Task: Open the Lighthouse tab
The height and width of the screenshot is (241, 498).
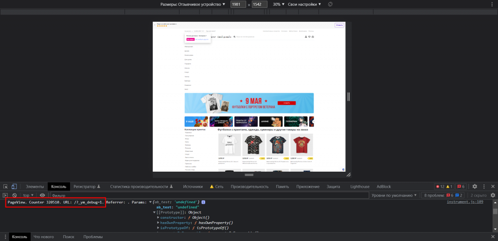Action: [x=360, y=187]
